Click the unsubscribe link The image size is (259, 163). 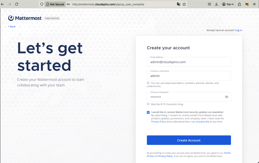[202, 121]
